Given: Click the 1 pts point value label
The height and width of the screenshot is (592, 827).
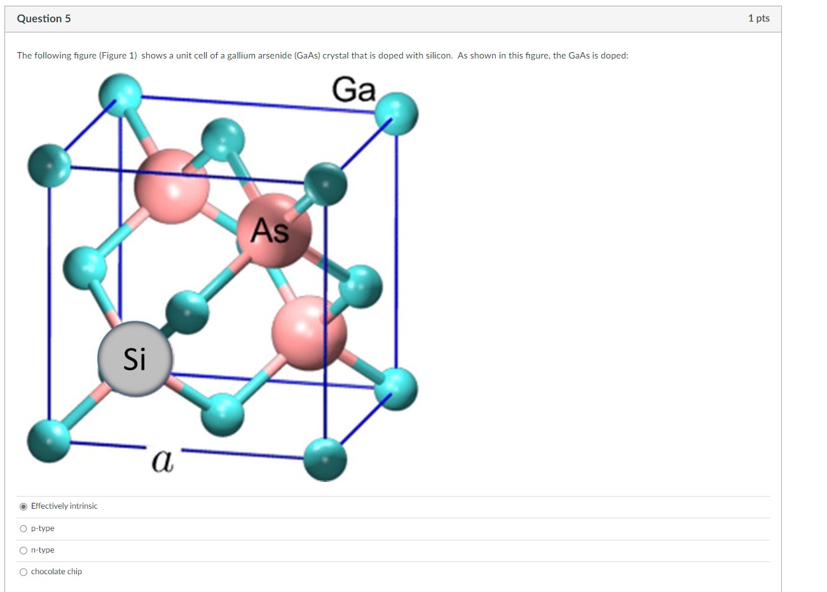Looking at the screenshot, I should 758,18.
